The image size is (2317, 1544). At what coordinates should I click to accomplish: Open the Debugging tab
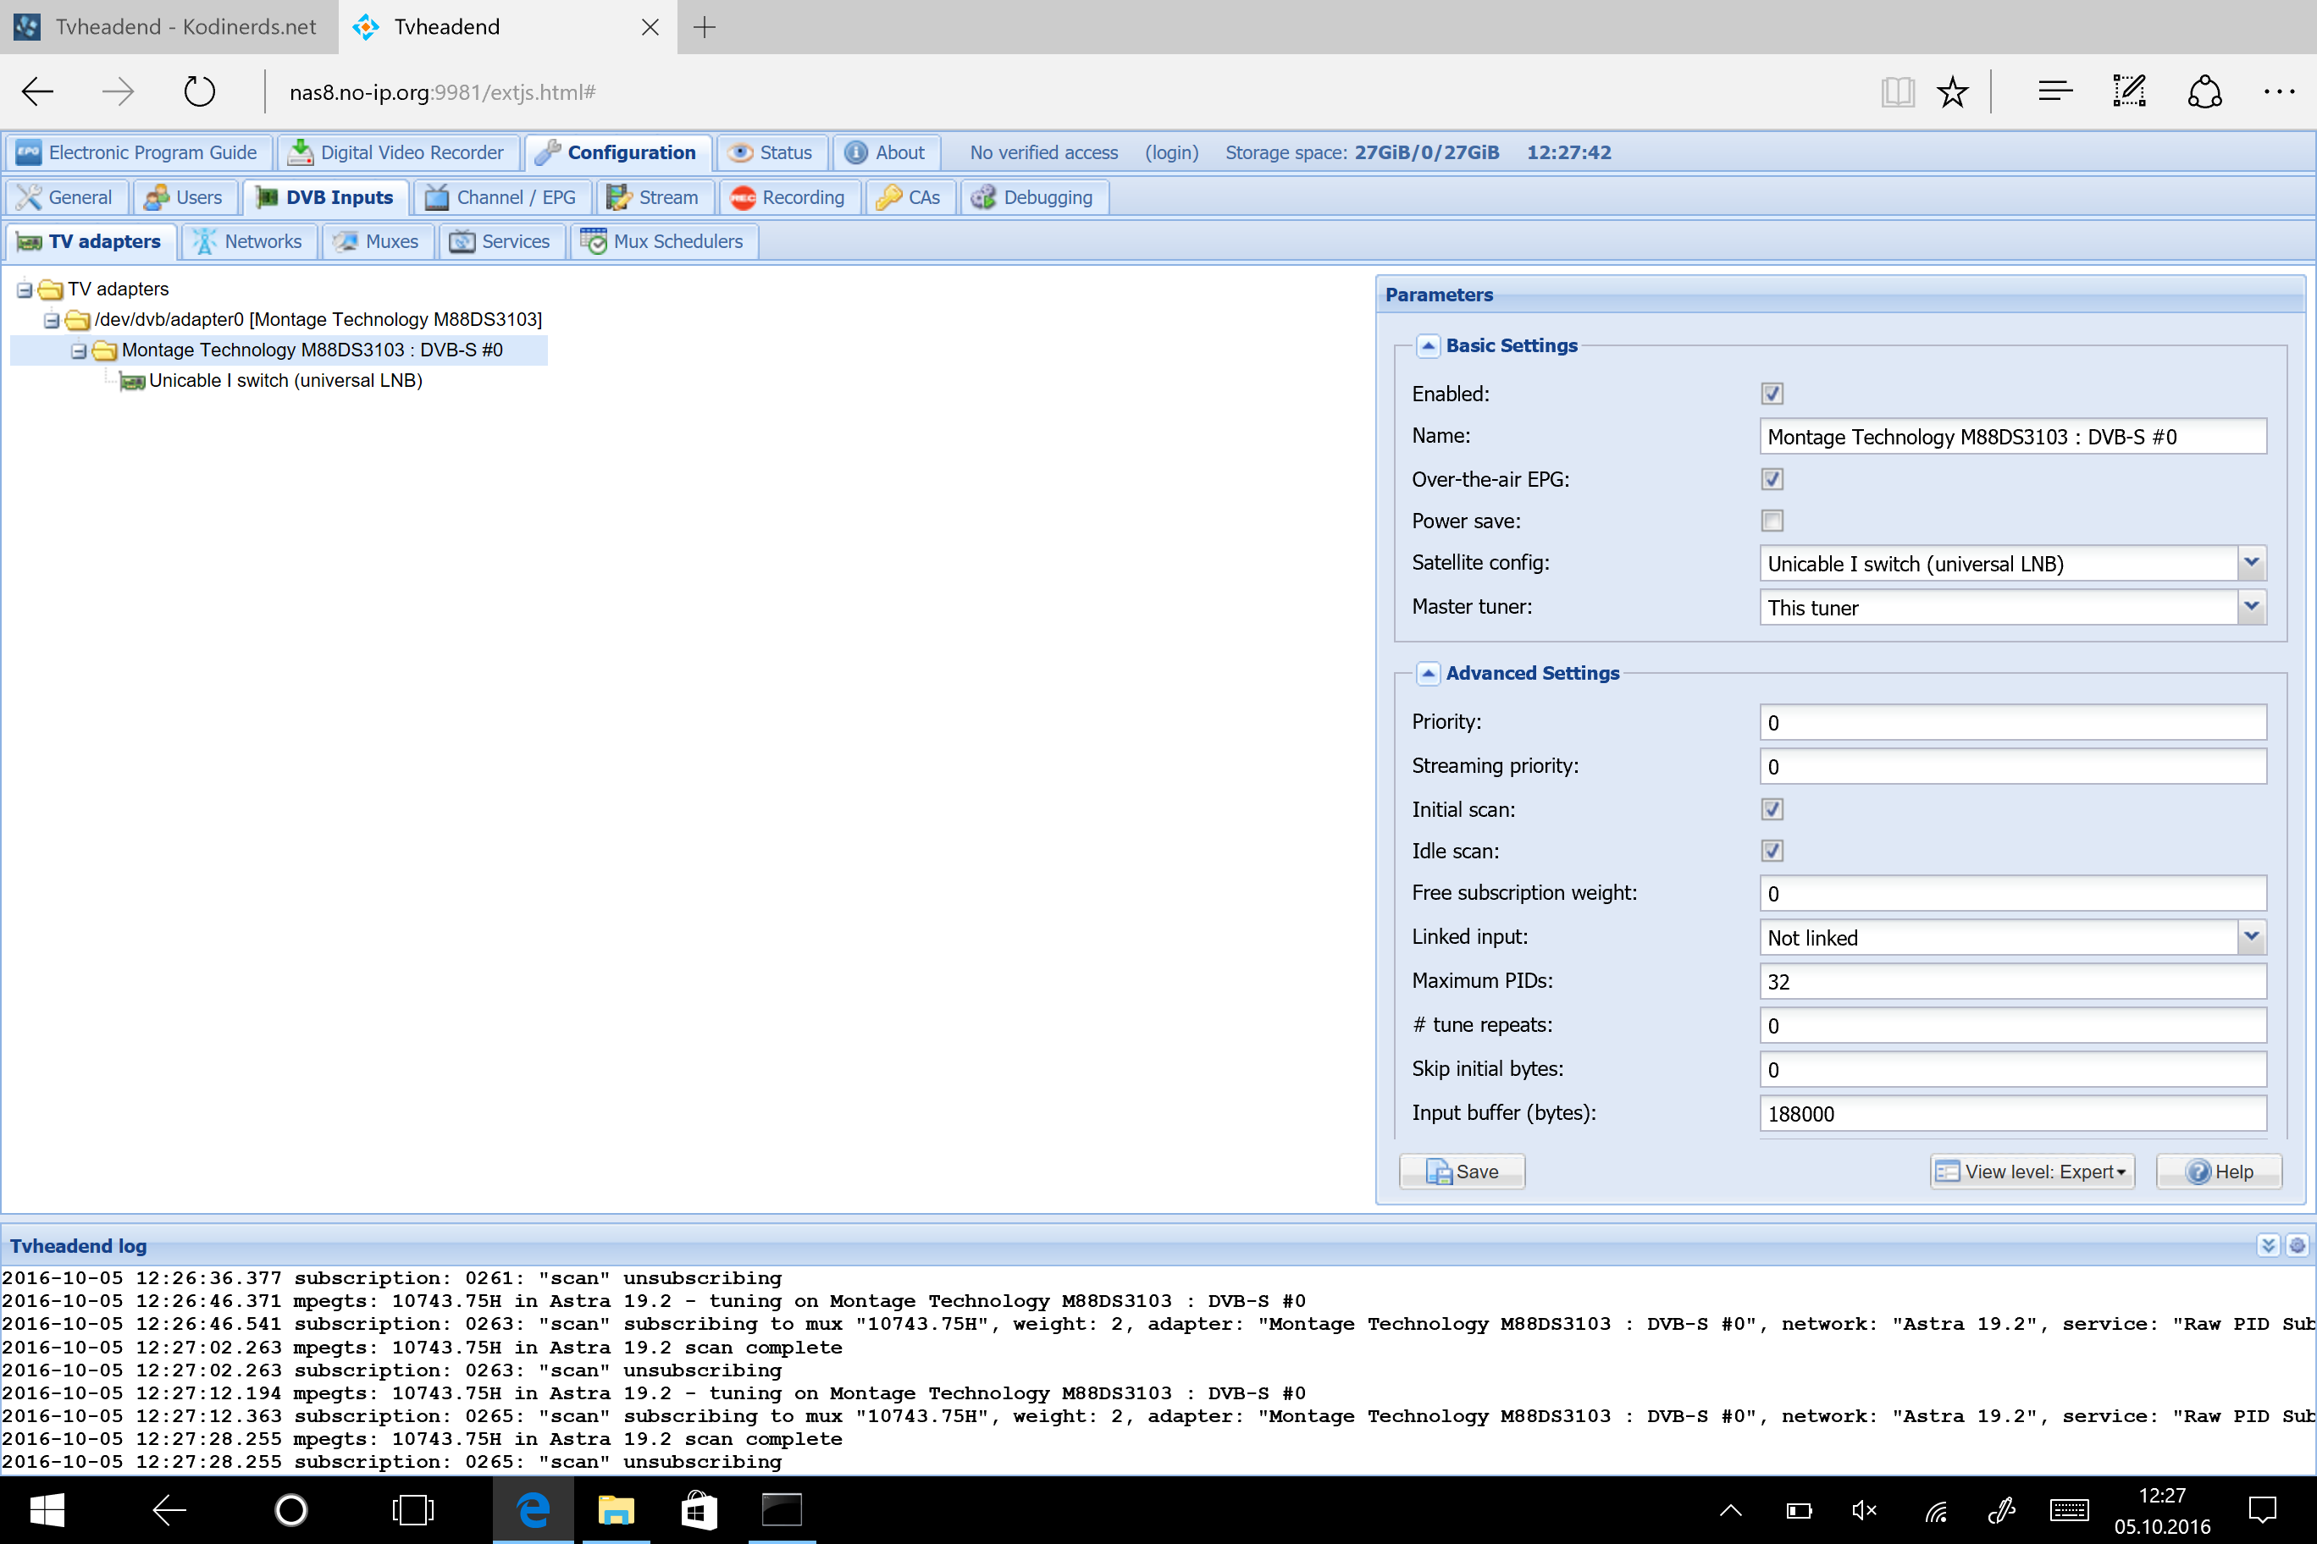click(x=1033, y=197)
